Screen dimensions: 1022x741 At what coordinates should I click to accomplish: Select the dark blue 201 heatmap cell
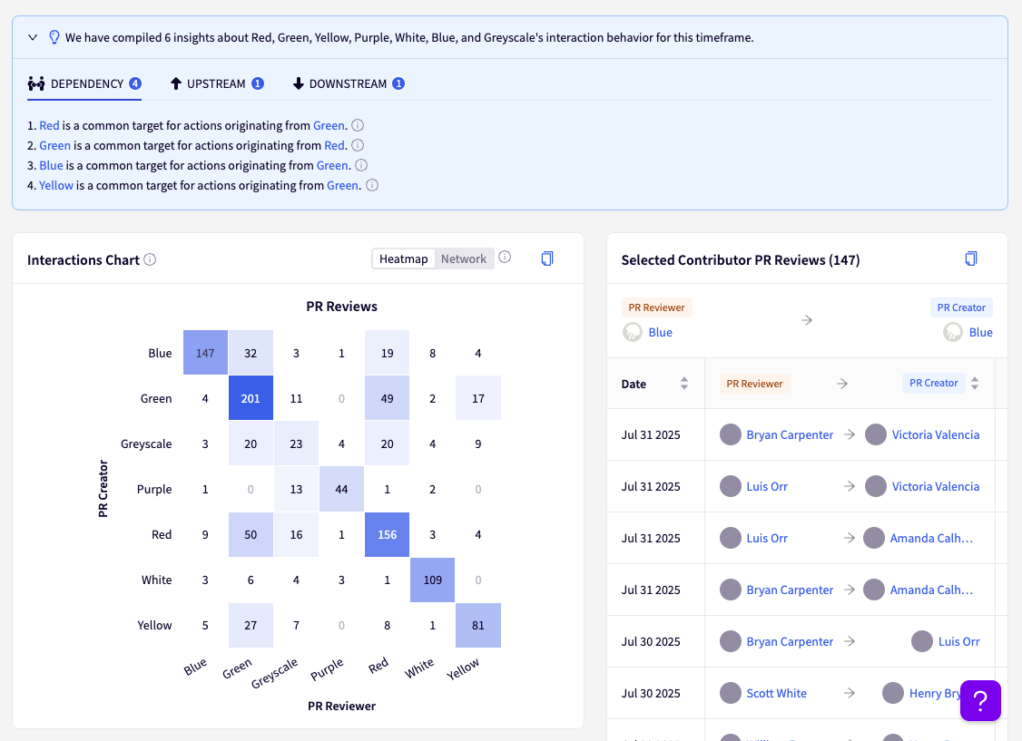pos(251,398)
